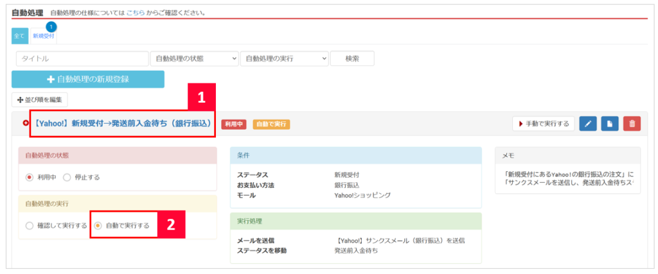Click the 自動処理 page heading
Screen dimensions: 658x274
(27, 13)
